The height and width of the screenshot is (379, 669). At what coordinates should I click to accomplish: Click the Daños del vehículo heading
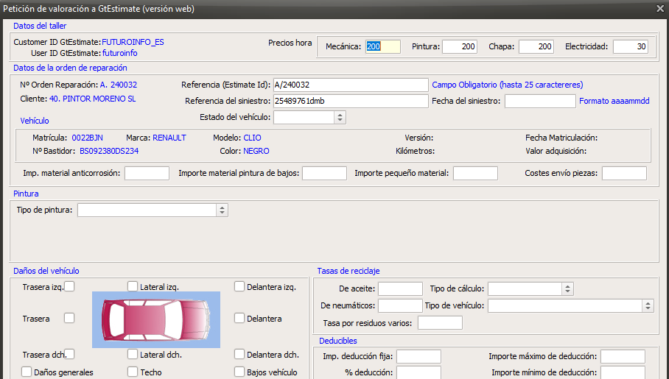46,271
